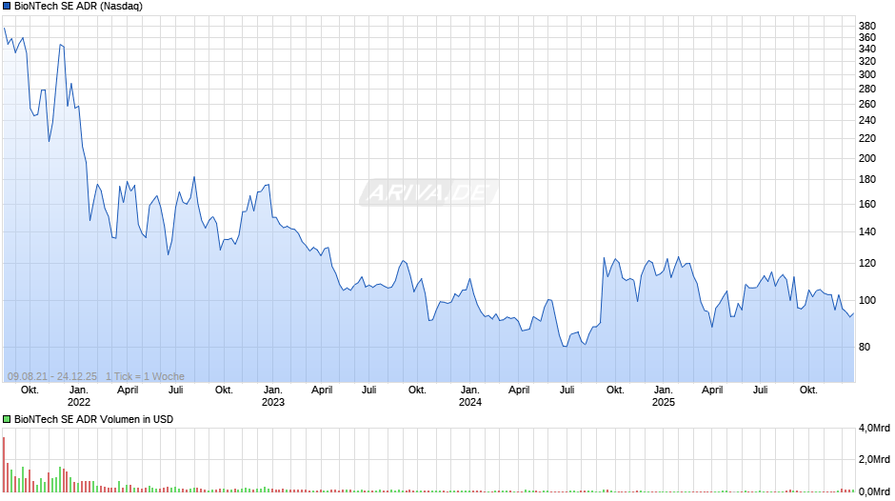This screenshot has height=501, width=895.
Task: Click the 'Jan. 2025' time axis label
Action: (x=664, y=396)
